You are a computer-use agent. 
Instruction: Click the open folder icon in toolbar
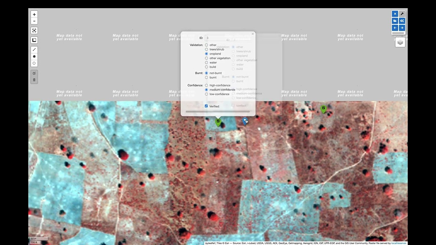point(395,21)
